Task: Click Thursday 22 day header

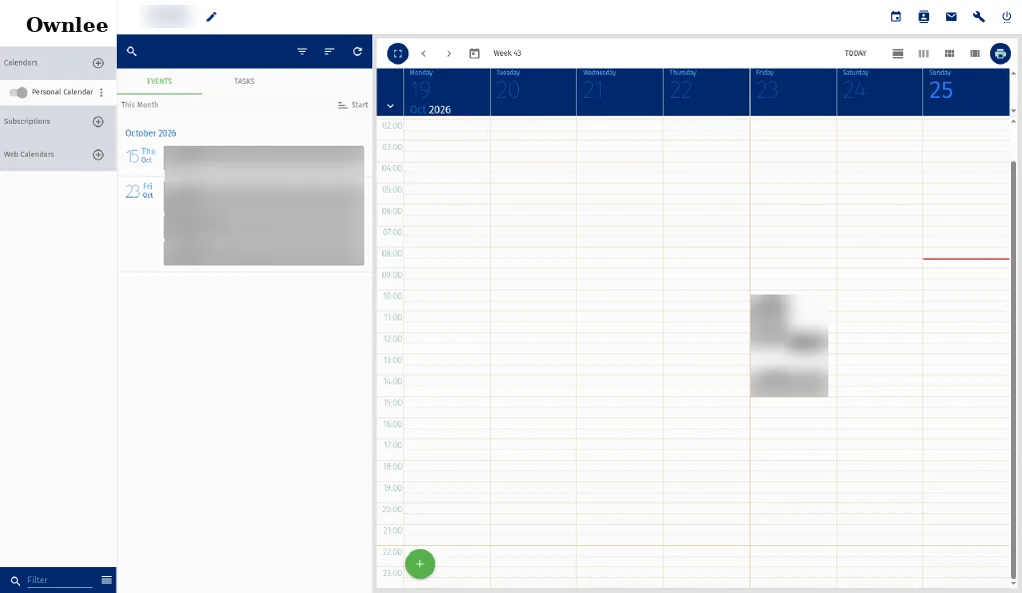Action: pos(707,92)
